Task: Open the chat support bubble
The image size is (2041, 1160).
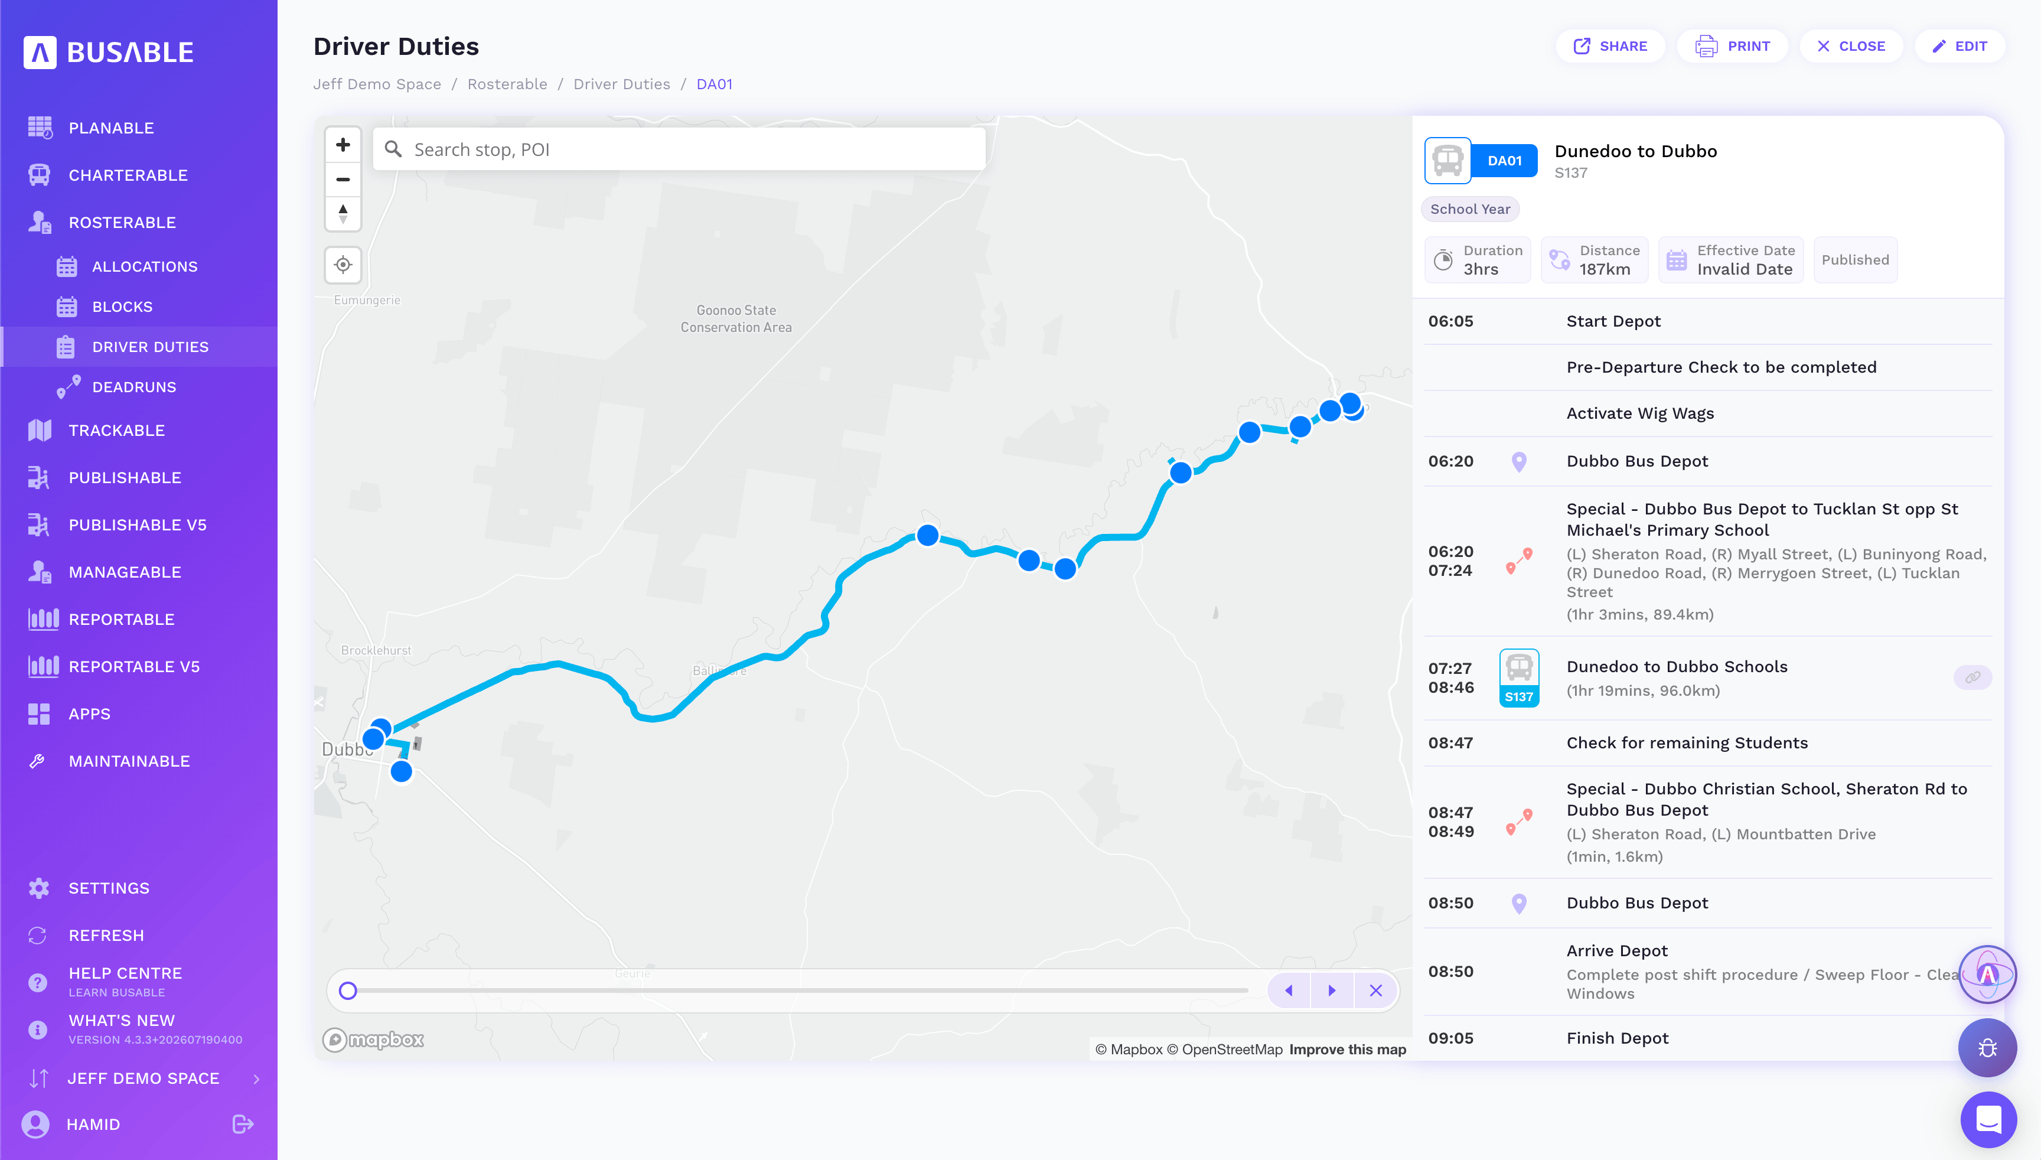Action: (1988, 1119)
